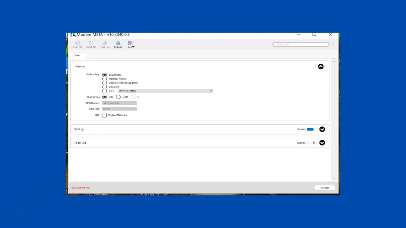The height and width of the screenshot is (228, 406).
Task: Click the Platform Type label
Action: [93, 74]
